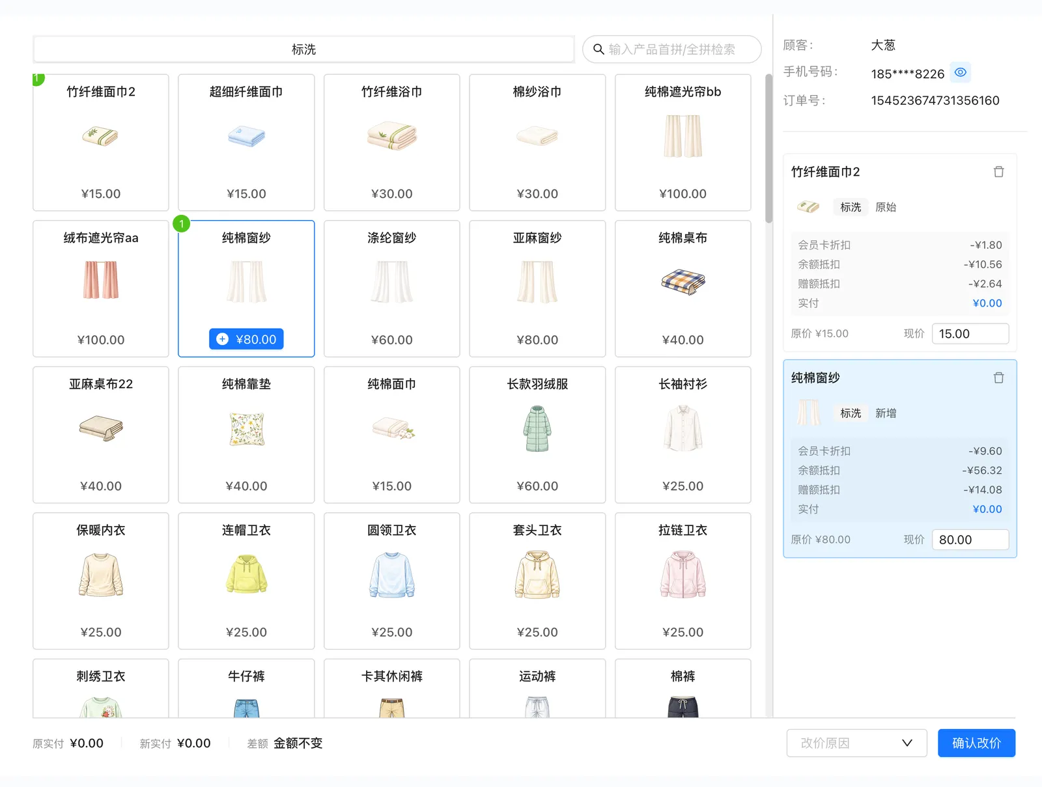Click the 标洗 tag on 竹纤维面巾2 item
The image size is (1042, 787).
coord(851,207)
